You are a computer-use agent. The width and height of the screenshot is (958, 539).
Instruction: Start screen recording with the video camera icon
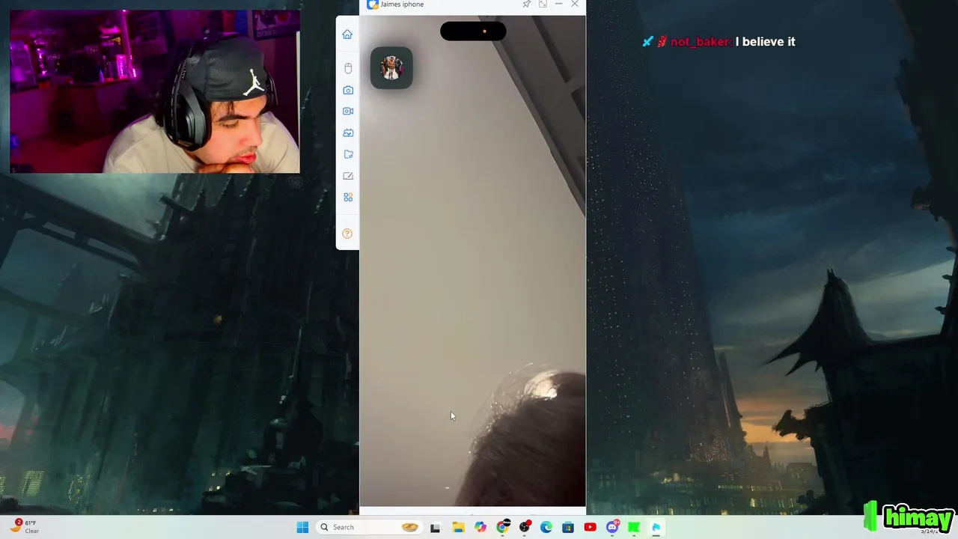pyautogui.click(x=348, y=111)
